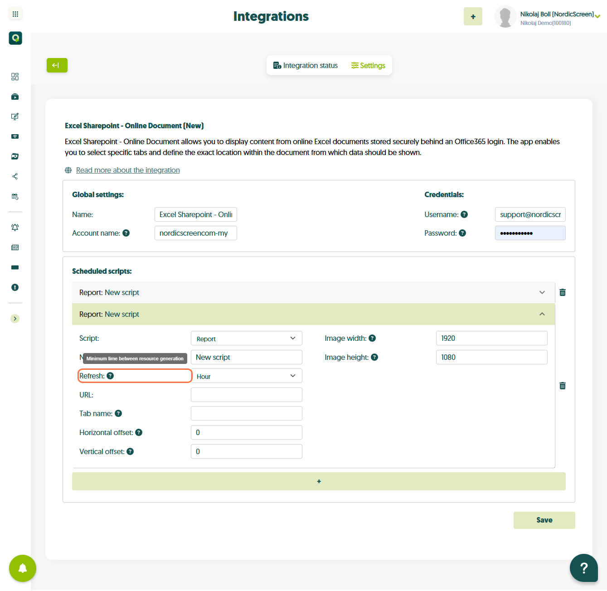Image resolution: width=607 pixels, height=591 pixels.
Task: Show help for Tab name
Action: tap(118, 413)
